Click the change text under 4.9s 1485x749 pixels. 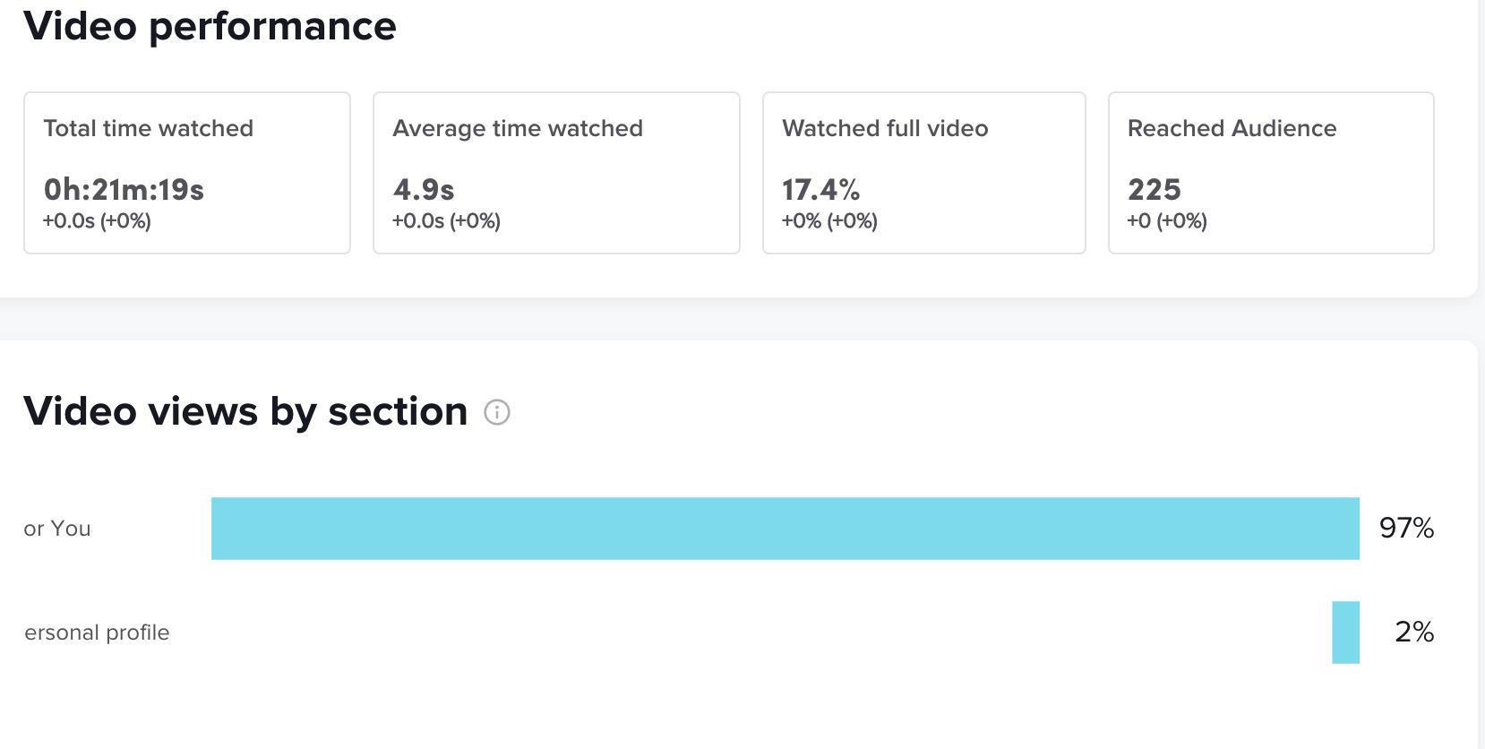coord(446,221)
